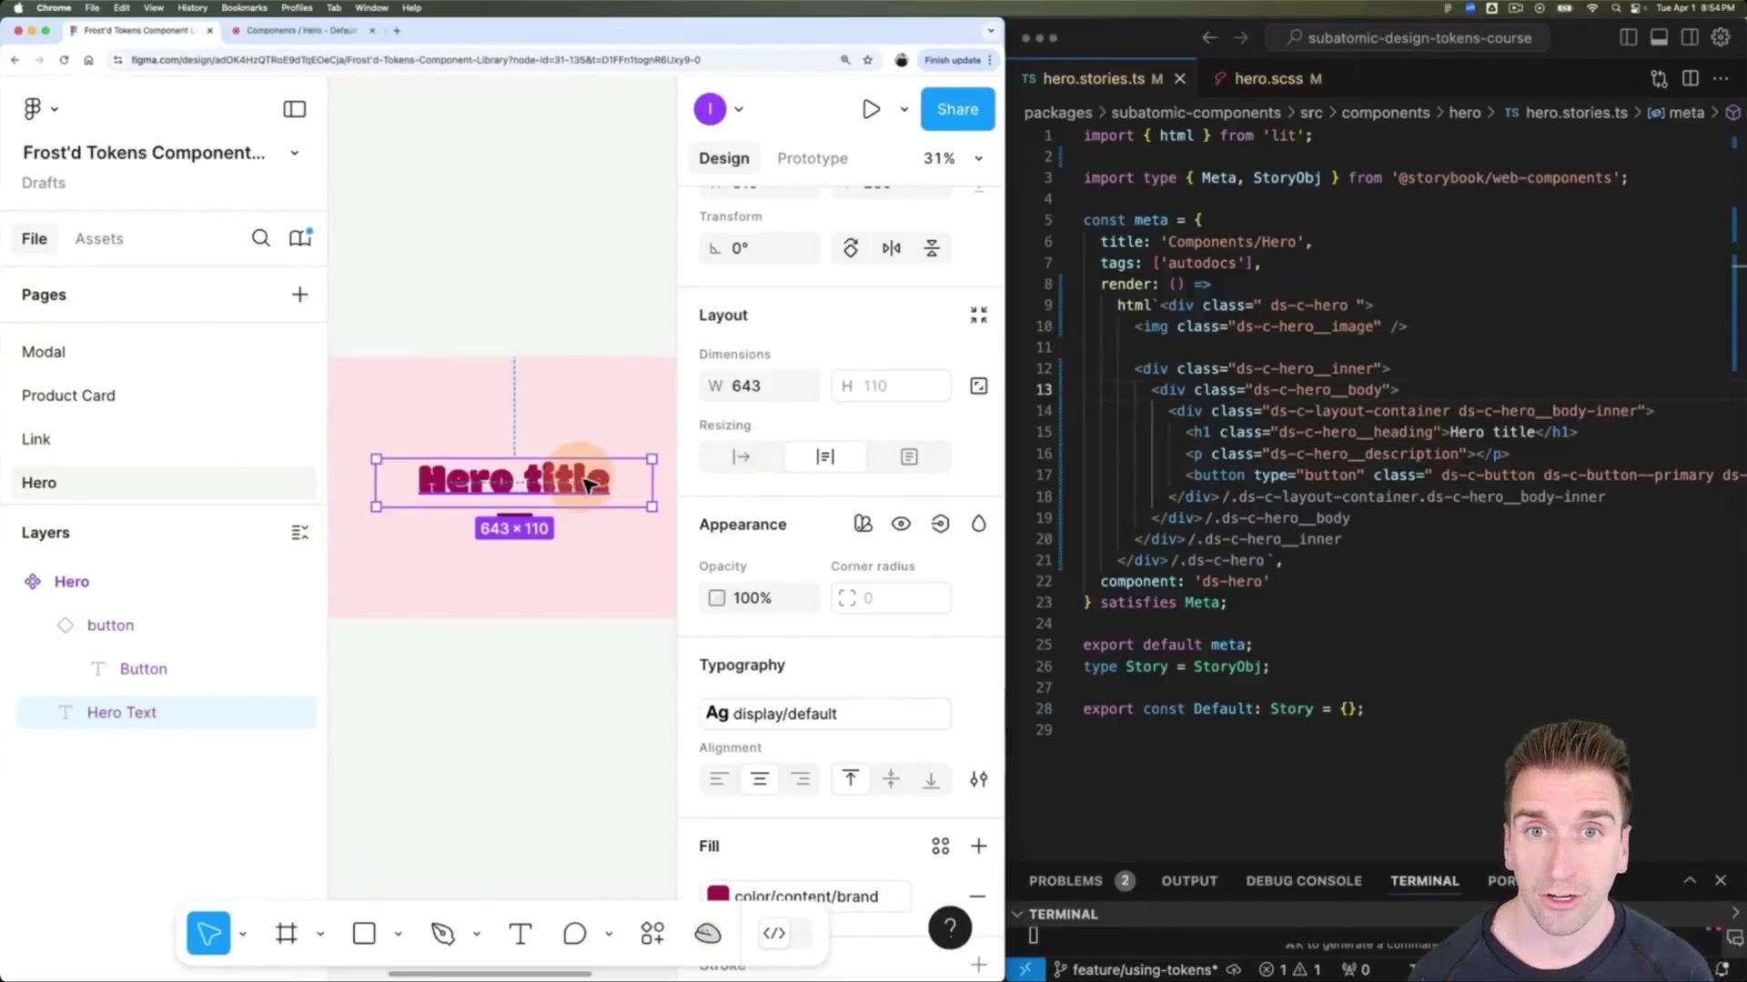Align text center
This screenshot has height=982, width=1747.
click(x=760, y=779)
